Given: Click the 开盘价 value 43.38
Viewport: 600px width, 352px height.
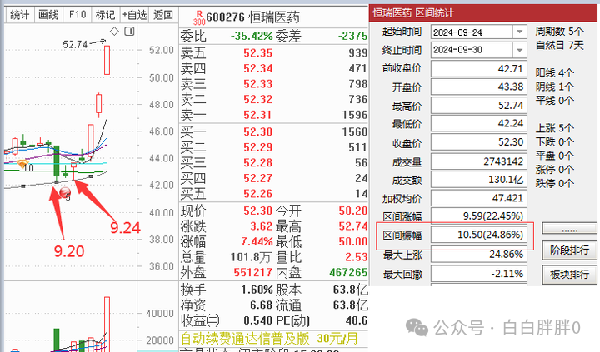Looking at the screenshot, I should click(x=478, y=87).
